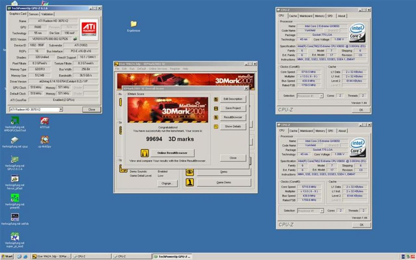Click the Demo button in 3DMark window
Screen dimensions: 416x260
point(224,172)
